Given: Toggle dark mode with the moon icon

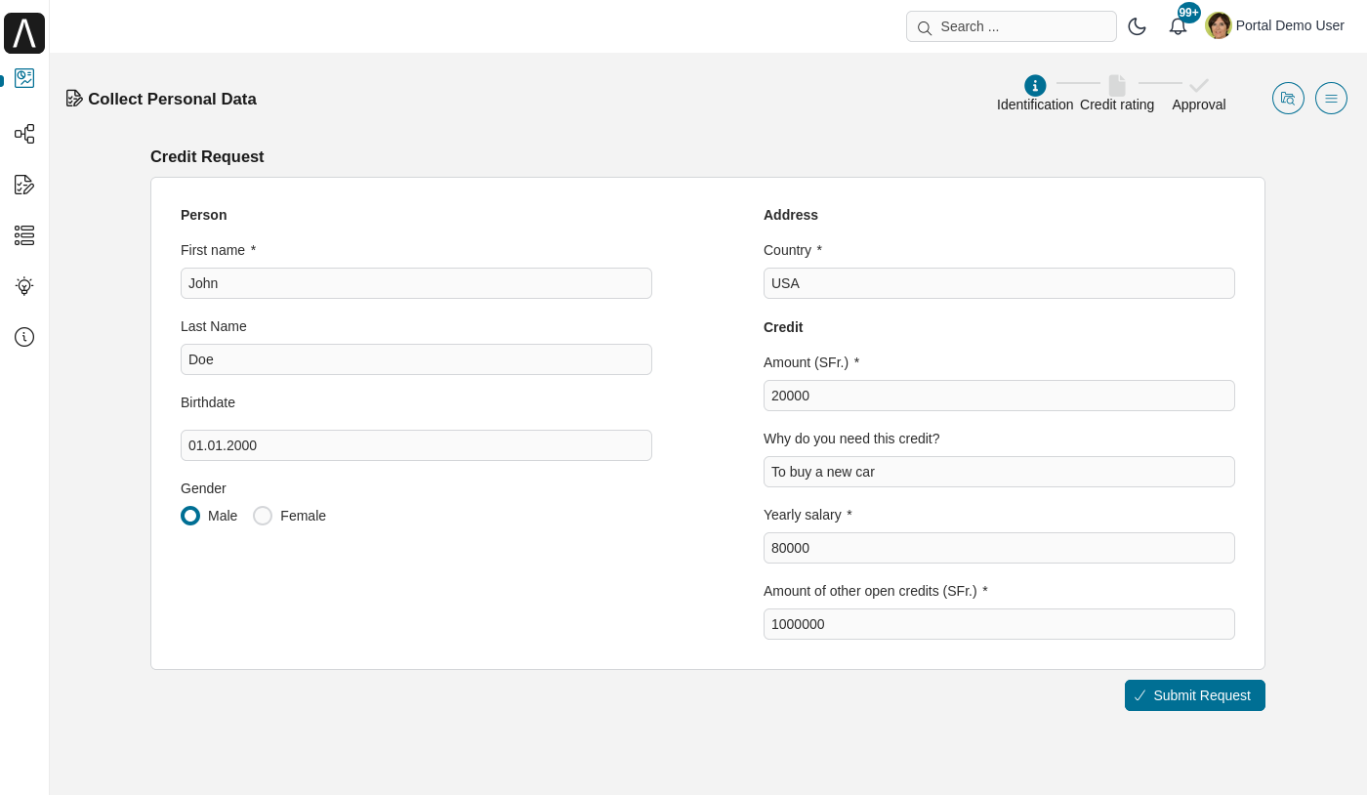Looking at the screenshot, I should coord(1137,26).
